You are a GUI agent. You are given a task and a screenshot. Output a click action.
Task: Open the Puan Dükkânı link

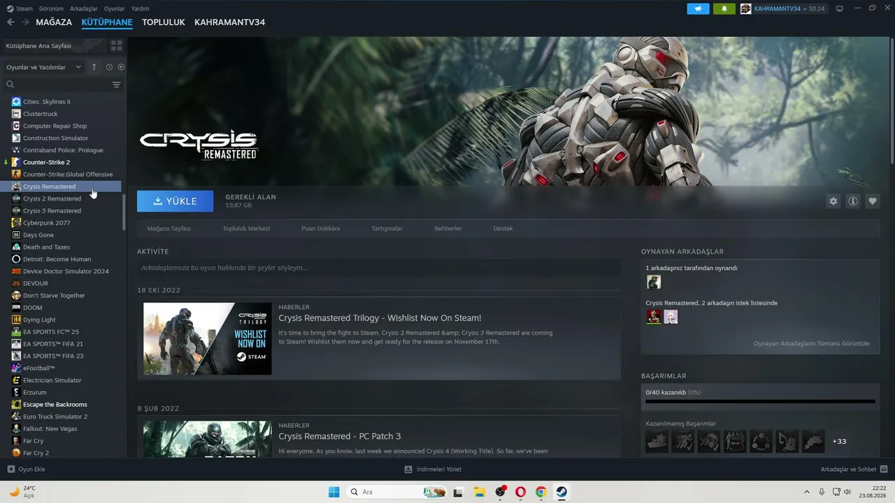(320, 228)
